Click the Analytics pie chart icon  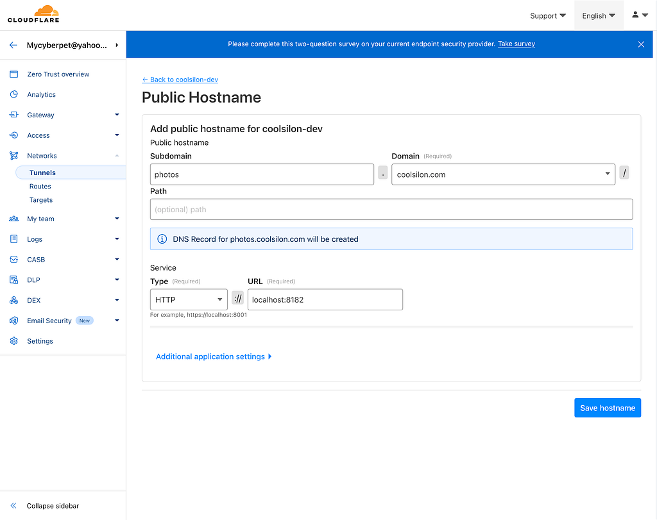tap(14, 95)
